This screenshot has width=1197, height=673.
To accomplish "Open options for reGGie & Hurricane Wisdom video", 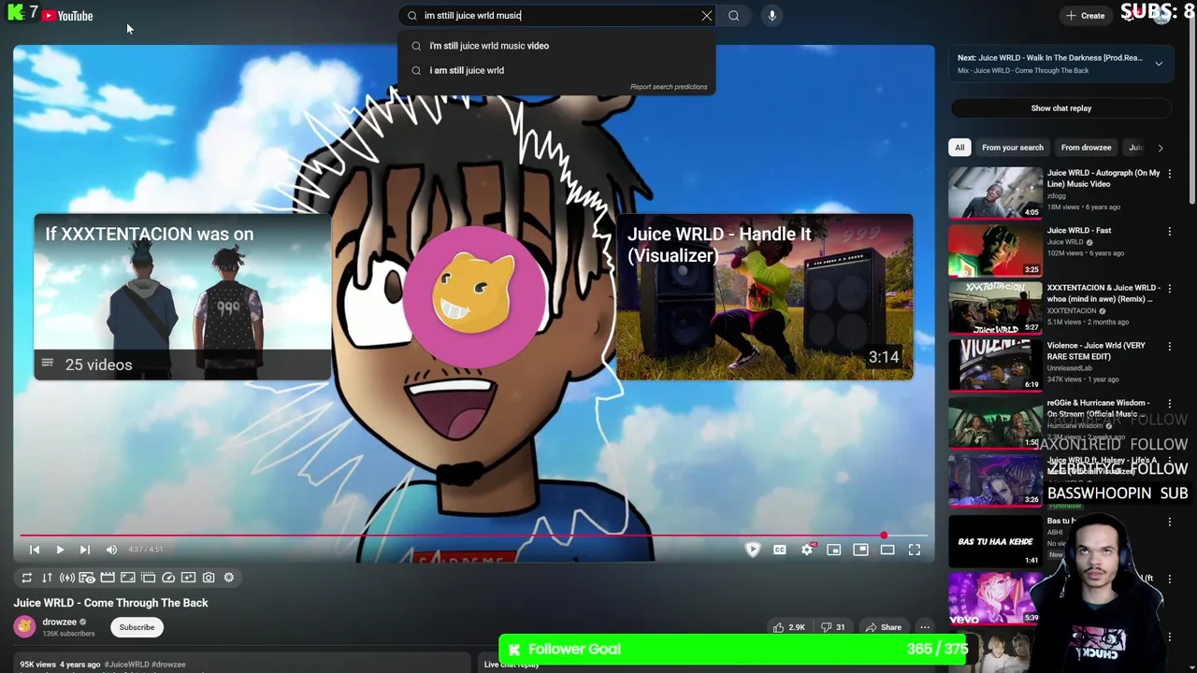I will (x=1169, y=404).
